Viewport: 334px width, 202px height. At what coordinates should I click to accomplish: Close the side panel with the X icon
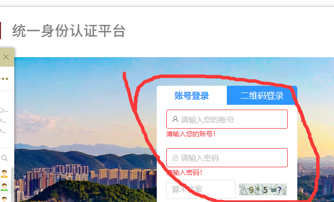coord(6,57)
